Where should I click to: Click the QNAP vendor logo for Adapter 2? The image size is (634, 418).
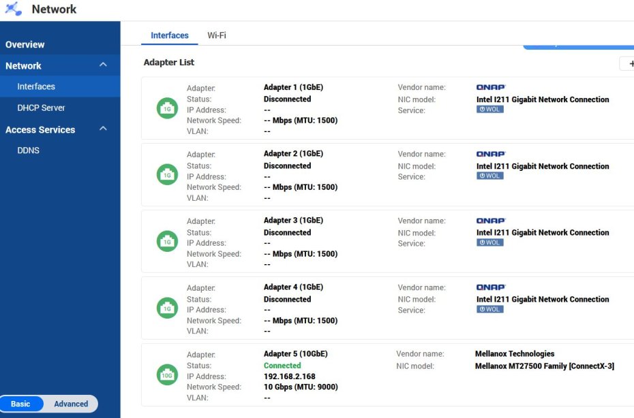pyautogui.click(x=491, y=154)
